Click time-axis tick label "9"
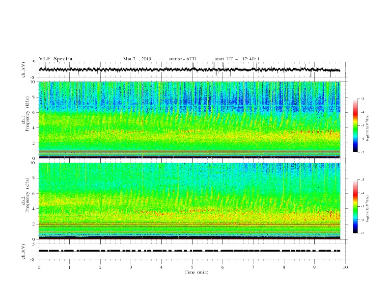Screen dimensions: 389x300 click(x=314, y=267)
